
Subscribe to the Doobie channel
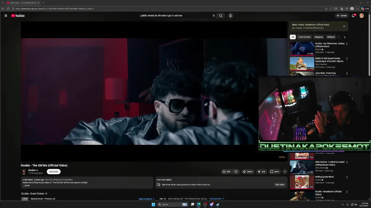(x=54, y=172)
